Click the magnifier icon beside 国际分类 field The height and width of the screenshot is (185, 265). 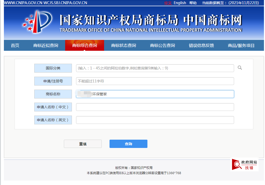coord(240,68)
